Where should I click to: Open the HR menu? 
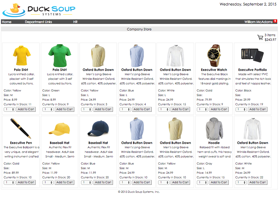coord(75,22)
